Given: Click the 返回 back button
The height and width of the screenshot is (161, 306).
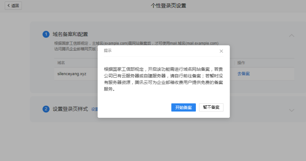Looking at the screenshot, I should click(13, 5).
